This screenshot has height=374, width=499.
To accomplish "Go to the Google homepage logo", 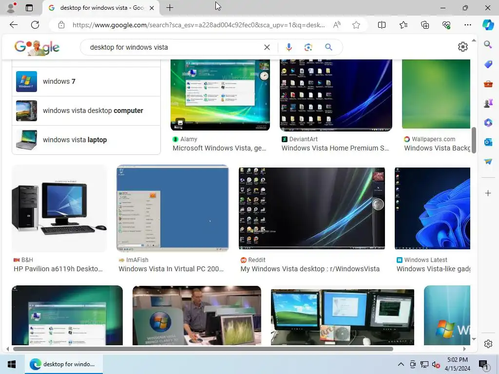I will [37, 48].
